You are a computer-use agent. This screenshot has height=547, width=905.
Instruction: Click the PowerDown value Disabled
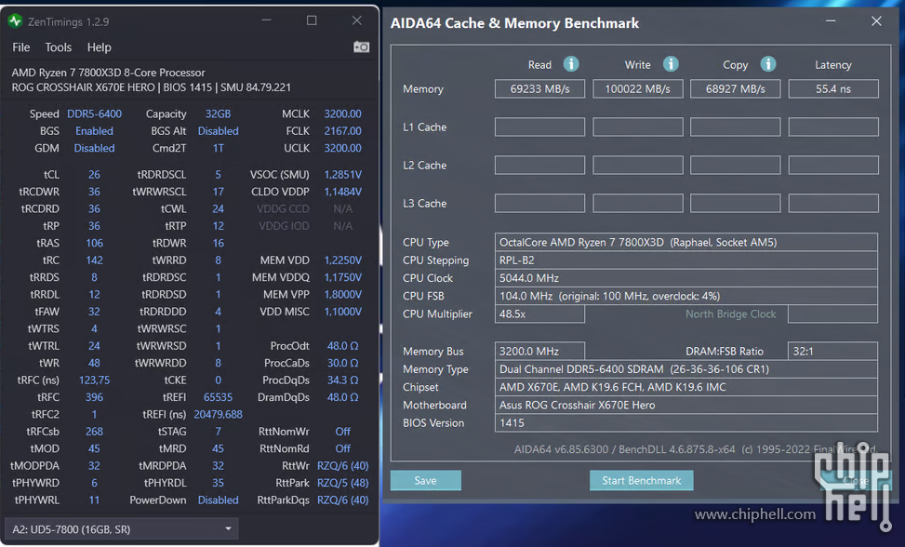(219, 500)
